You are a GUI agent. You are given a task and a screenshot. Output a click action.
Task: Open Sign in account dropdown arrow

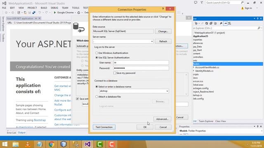click(257, 8)
